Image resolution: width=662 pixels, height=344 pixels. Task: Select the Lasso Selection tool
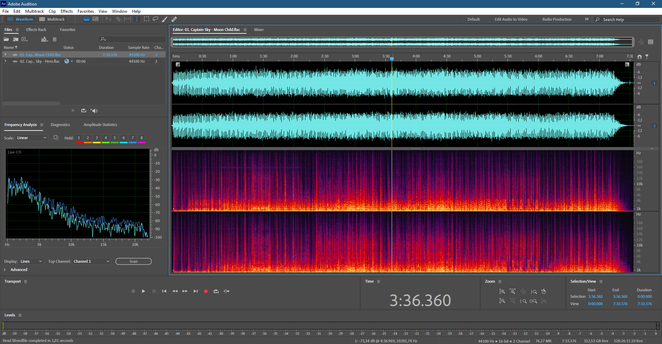point(156,19)
